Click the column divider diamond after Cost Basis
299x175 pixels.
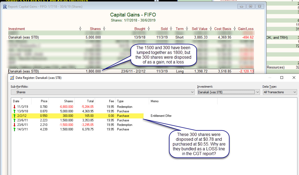tap(235, 29)
